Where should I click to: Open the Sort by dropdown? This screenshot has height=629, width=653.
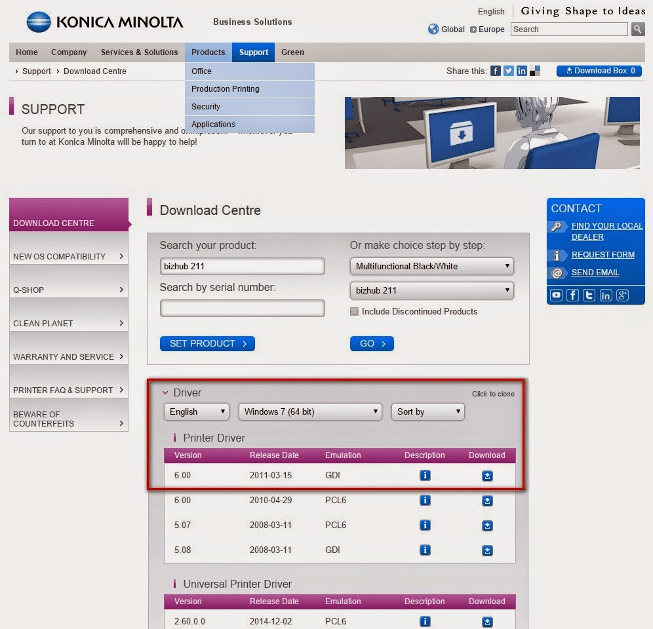click(427, 412)
